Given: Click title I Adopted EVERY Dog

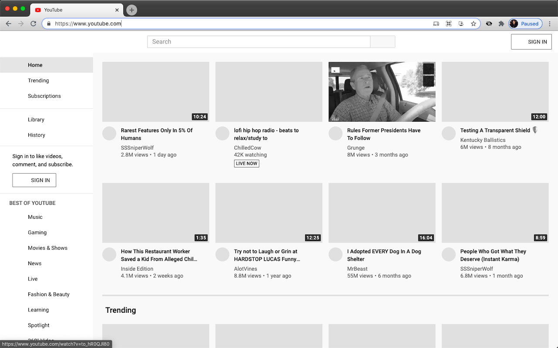Looking at the screenshot, I should coord(384,255).
